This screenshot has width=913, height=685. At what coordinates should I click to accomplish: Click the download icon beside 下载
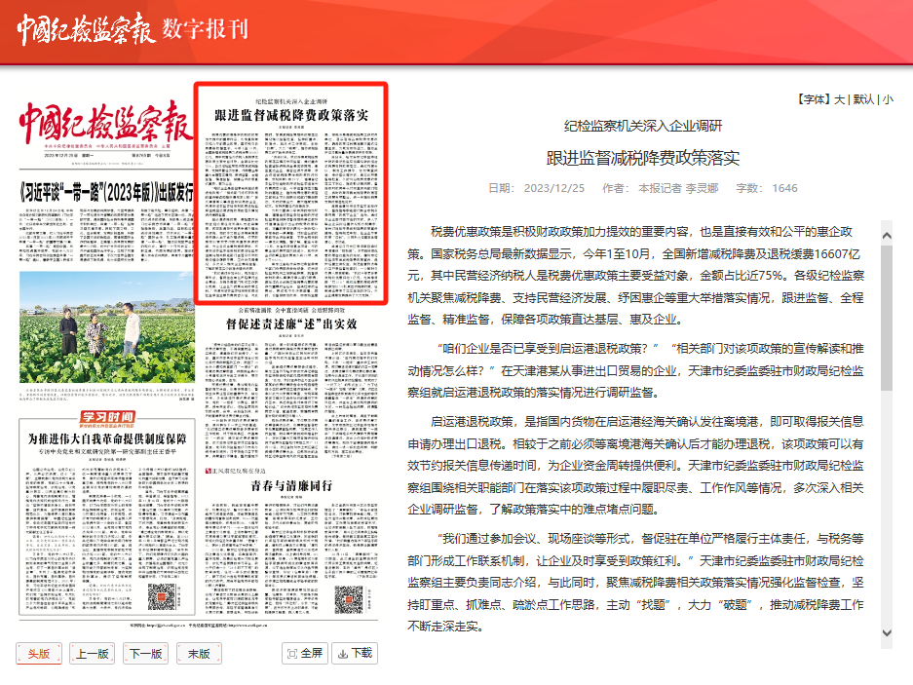coord(343,654)
